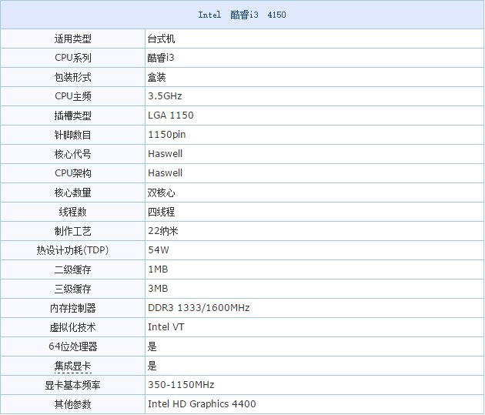Screen dimensions: 485x415
Task: Click Haswell in the CPU架构 row
Action: pos(166,173)
